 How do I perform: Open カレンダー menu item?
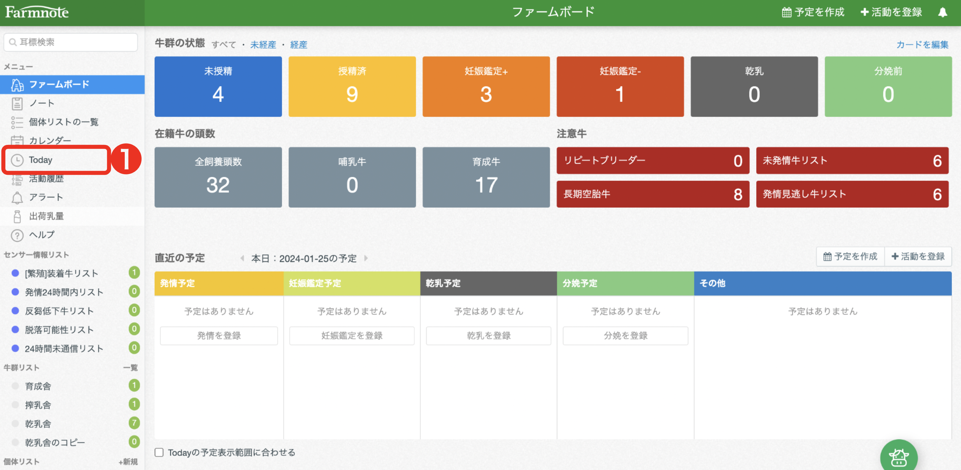[x=72, y=141]
